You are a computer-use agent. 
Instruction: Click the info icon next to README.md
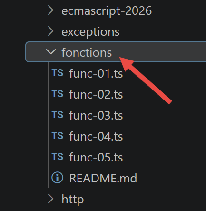(57, 178)
